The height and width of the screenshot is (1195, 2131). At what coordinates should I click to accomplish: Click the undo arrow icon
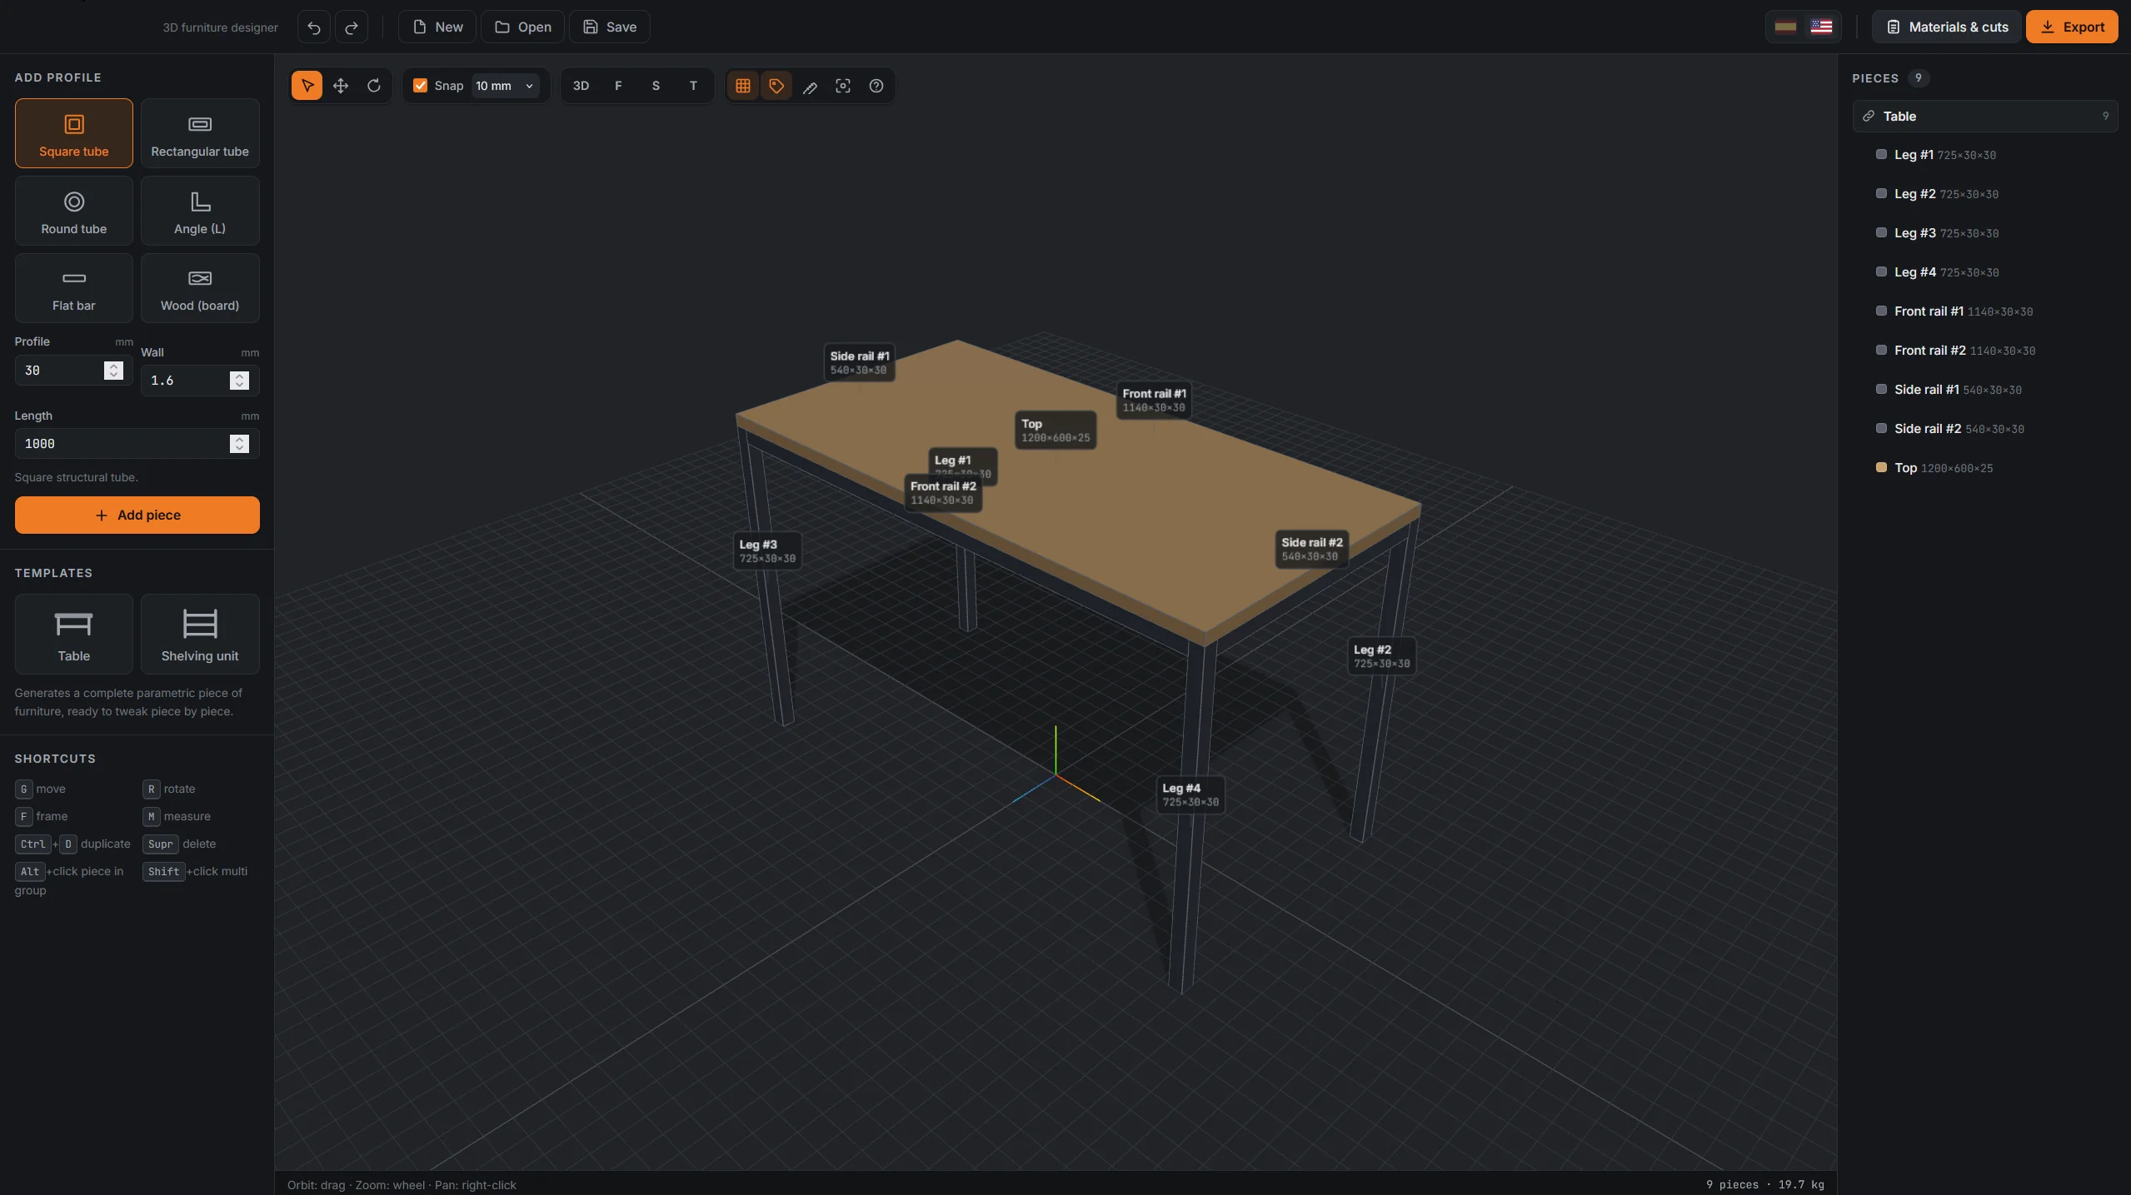pyautogui.click(x=313, y=27)
